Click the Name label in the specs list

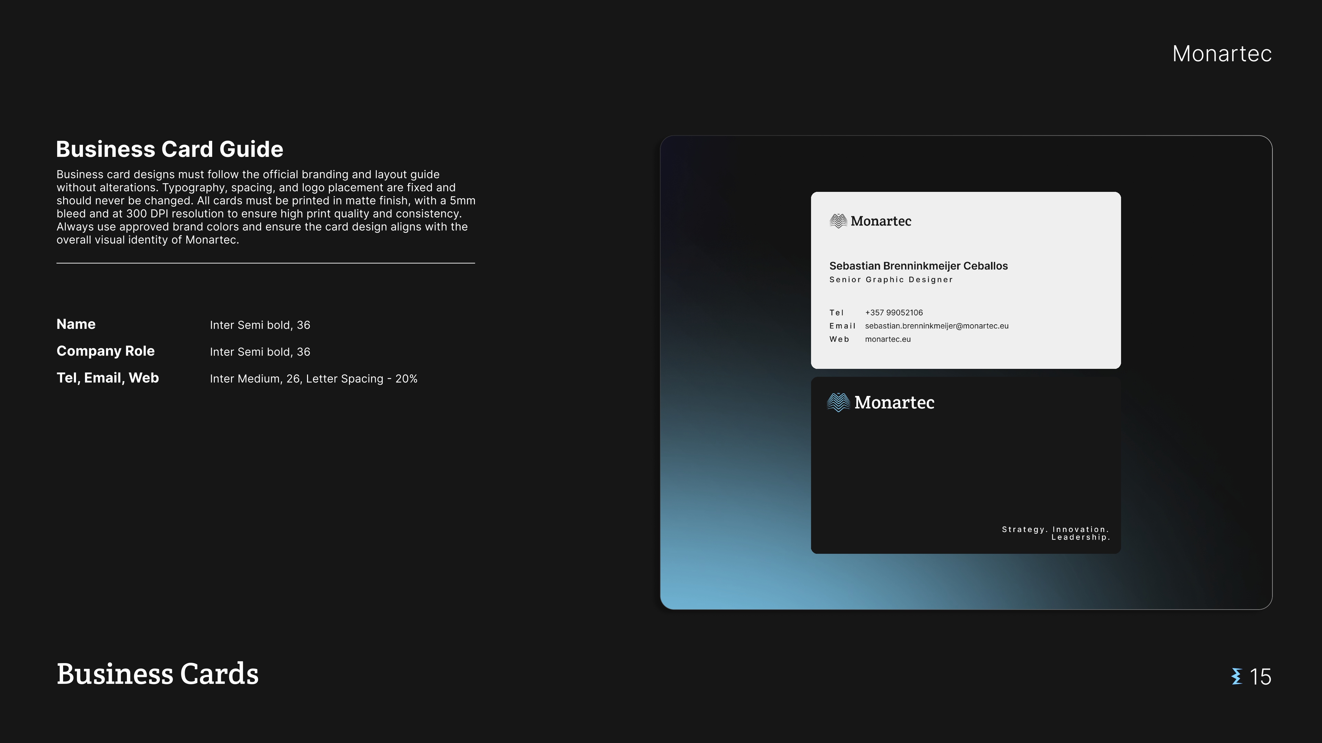click(x=76, y=324)
